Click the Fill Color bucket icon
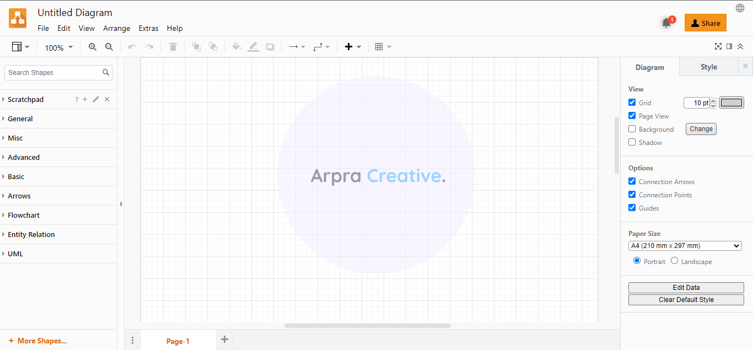753x350 pixels. click(236, 47)
